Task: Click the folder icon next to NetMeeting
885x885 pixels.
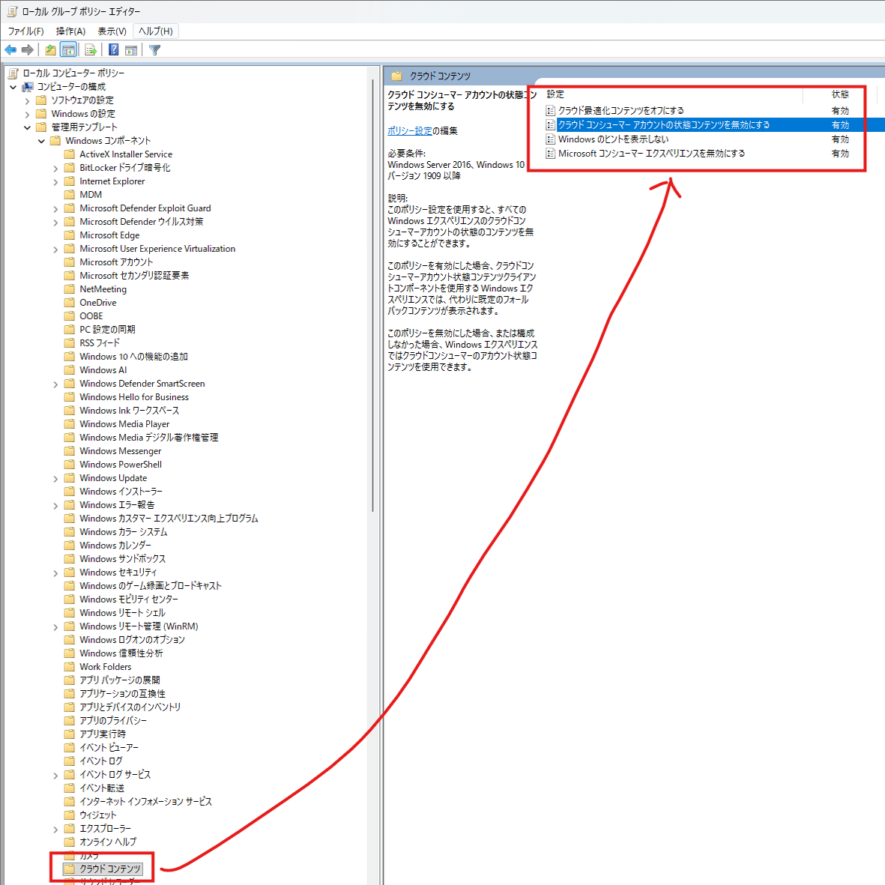Action: (70, 289)
